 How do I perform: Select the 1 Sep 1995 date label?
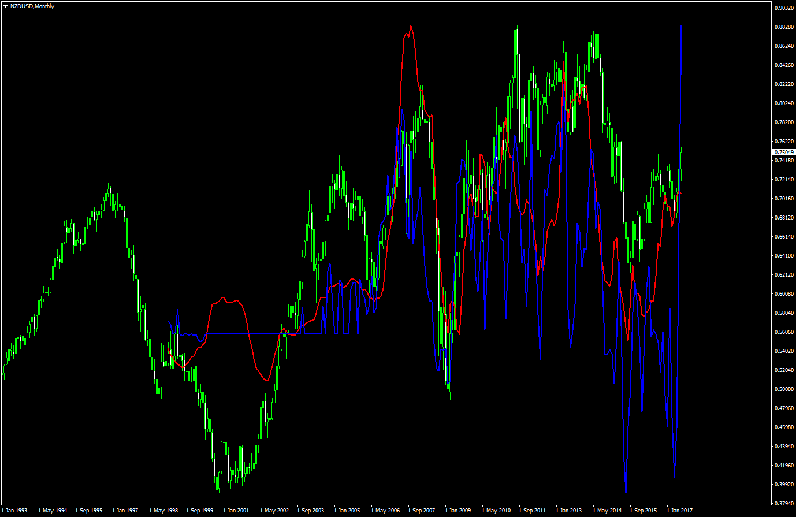90,511
